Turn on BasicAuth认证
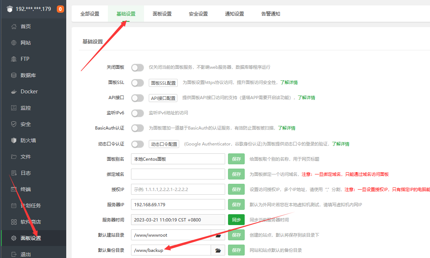Screen dimensions: 430x258 point(138,128)
